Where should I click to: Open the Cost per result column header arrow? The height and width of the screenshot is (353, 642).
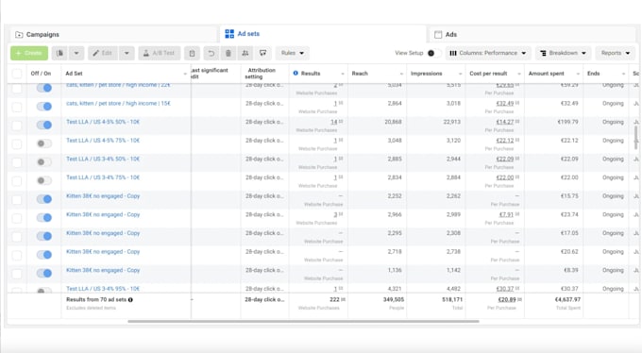pos(518,74)
